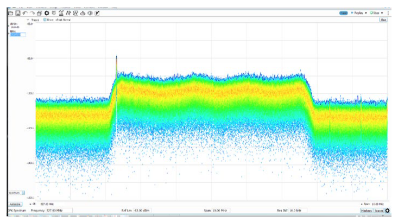Click the Frequency input field

(60, 210)
